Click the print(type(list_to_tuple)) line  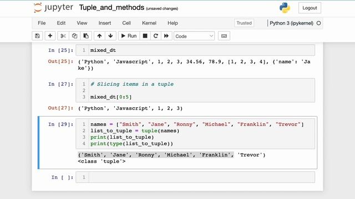click(132, 144)
